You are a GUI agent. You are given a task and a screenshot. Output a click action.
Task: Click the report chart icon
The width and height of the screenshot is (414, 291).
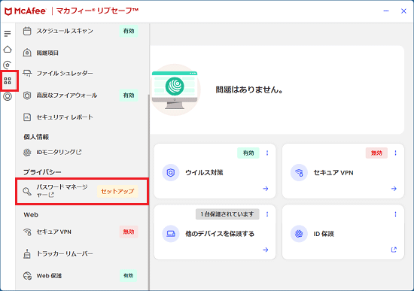(x=27, y=117)
